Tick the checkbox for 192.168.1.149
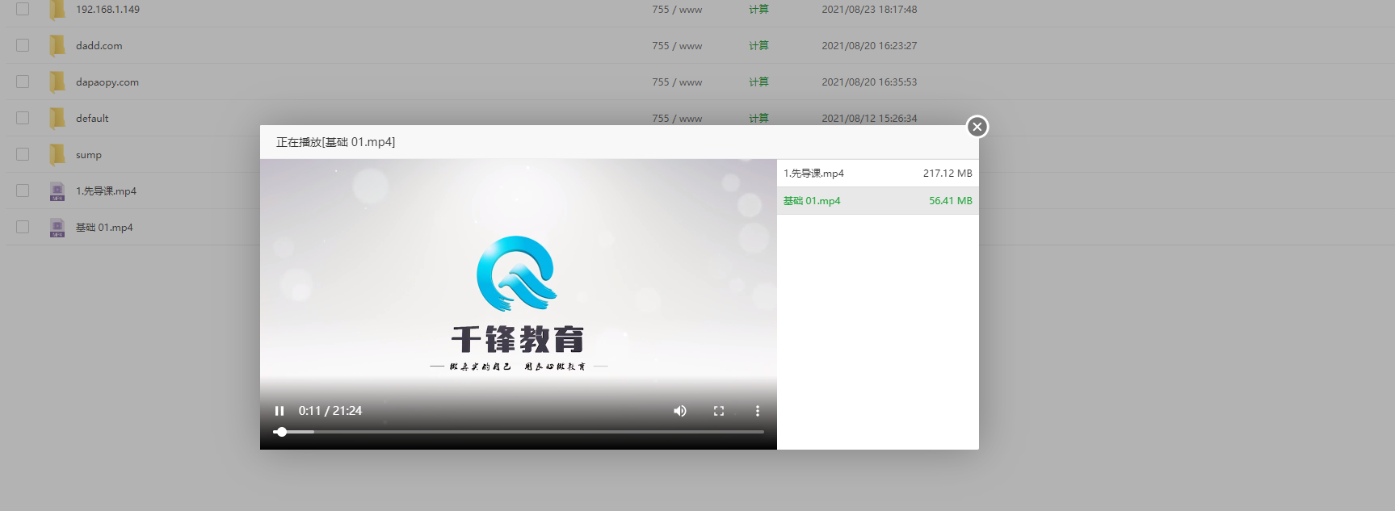The width and height of the screenshot is (1395, 511). [23, 9]
